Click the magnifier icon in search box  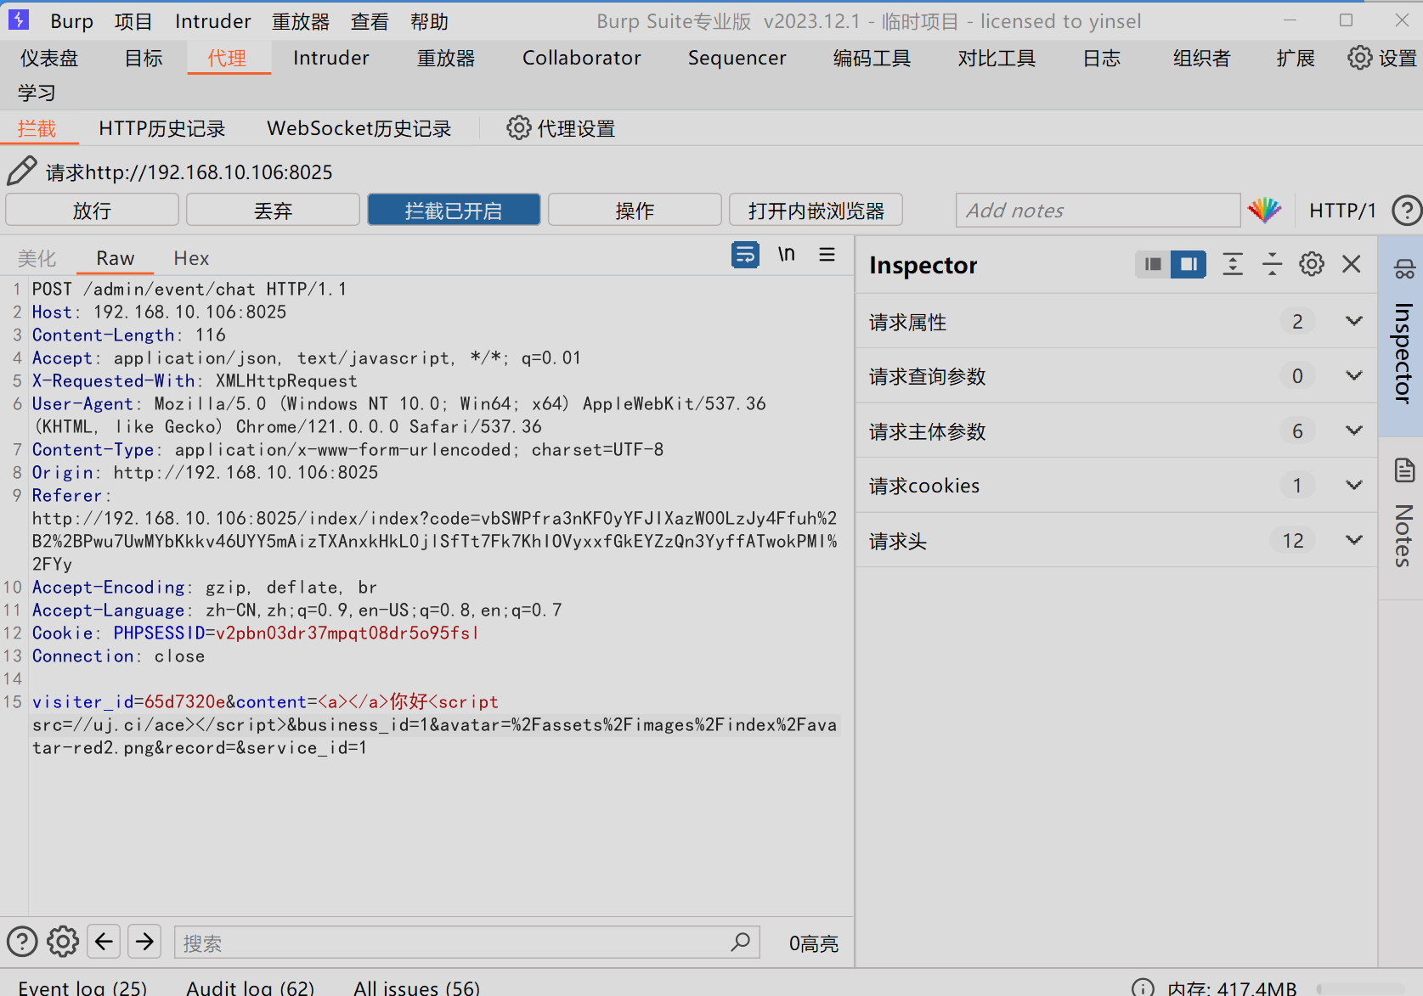(x=740, y=942)
